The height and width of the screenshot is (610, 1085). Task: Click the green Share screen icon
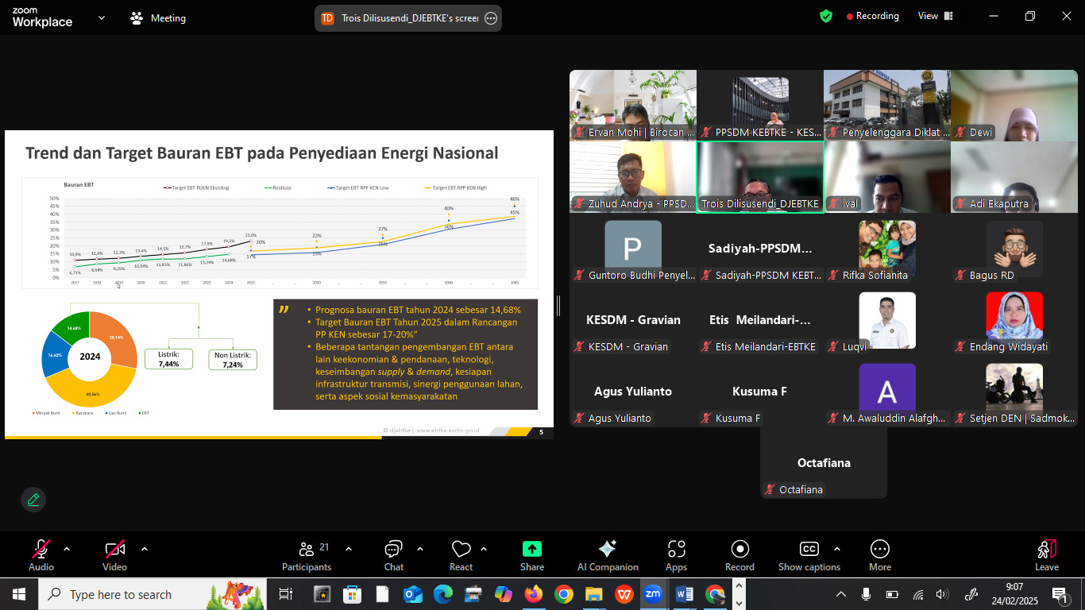(531, 555)
